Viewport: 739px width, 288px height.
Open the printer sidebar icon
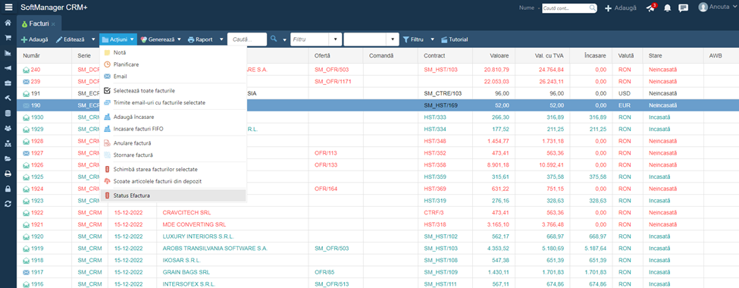[x=8, y=174]
